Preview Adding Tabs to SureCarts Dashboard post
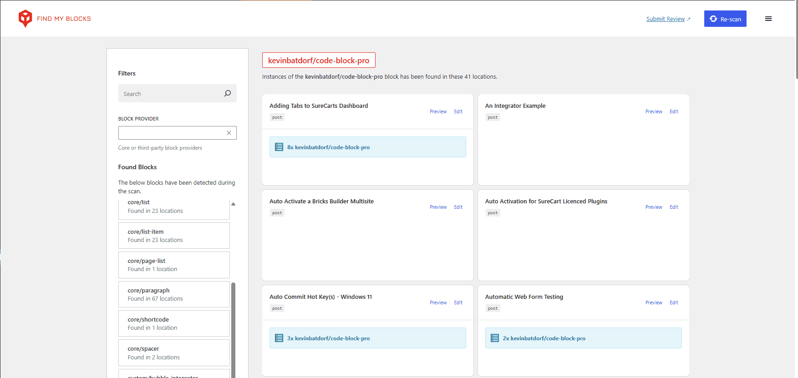 438,111
